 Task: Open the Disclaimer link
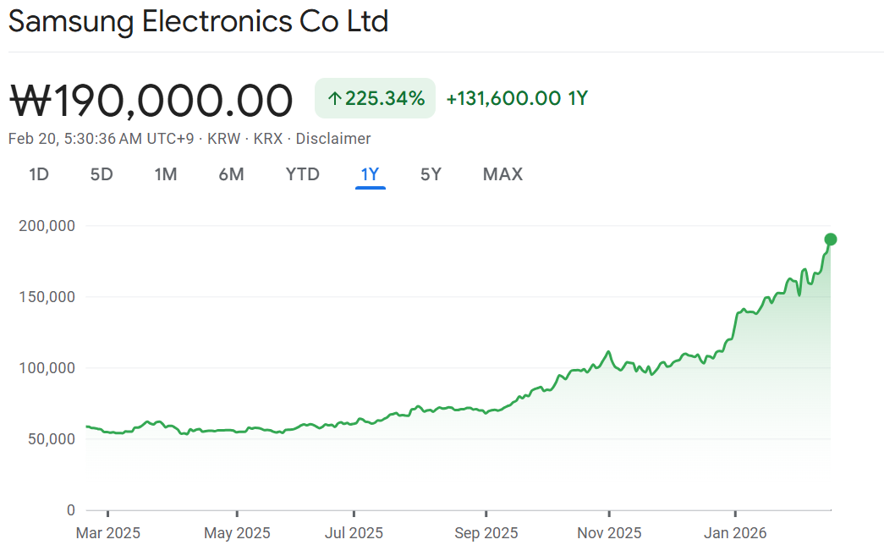click(332, 139)
